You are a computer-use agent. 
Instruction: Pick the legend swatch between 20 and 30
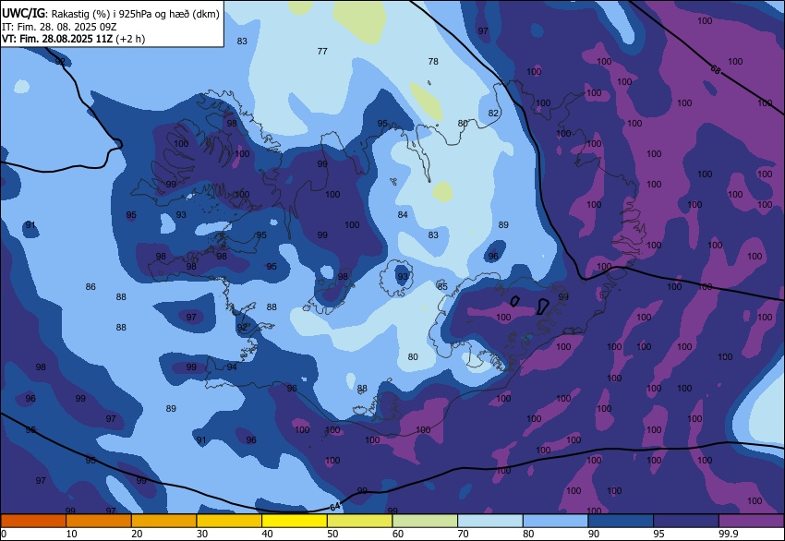coord(163,521)
